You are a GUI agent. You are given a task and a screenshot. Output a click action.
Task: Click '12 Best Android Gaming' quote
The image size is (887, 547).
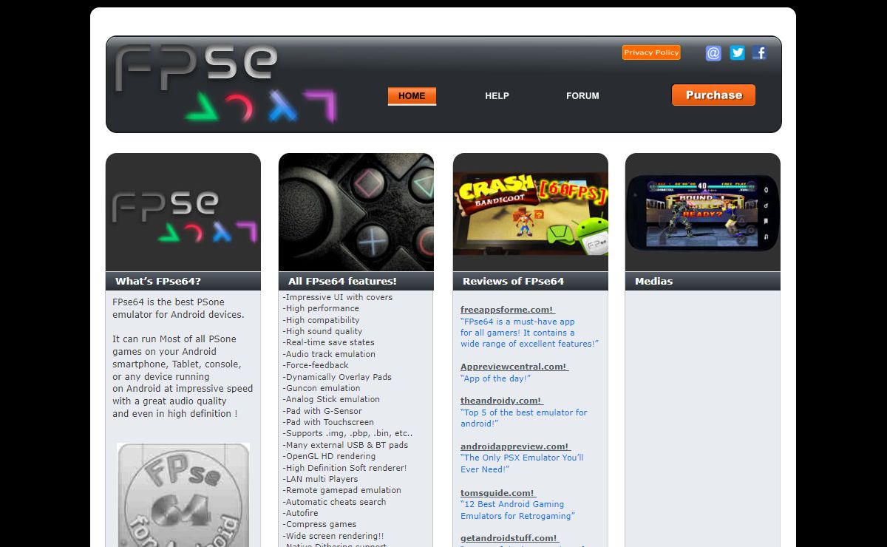[x=517, y=510]
